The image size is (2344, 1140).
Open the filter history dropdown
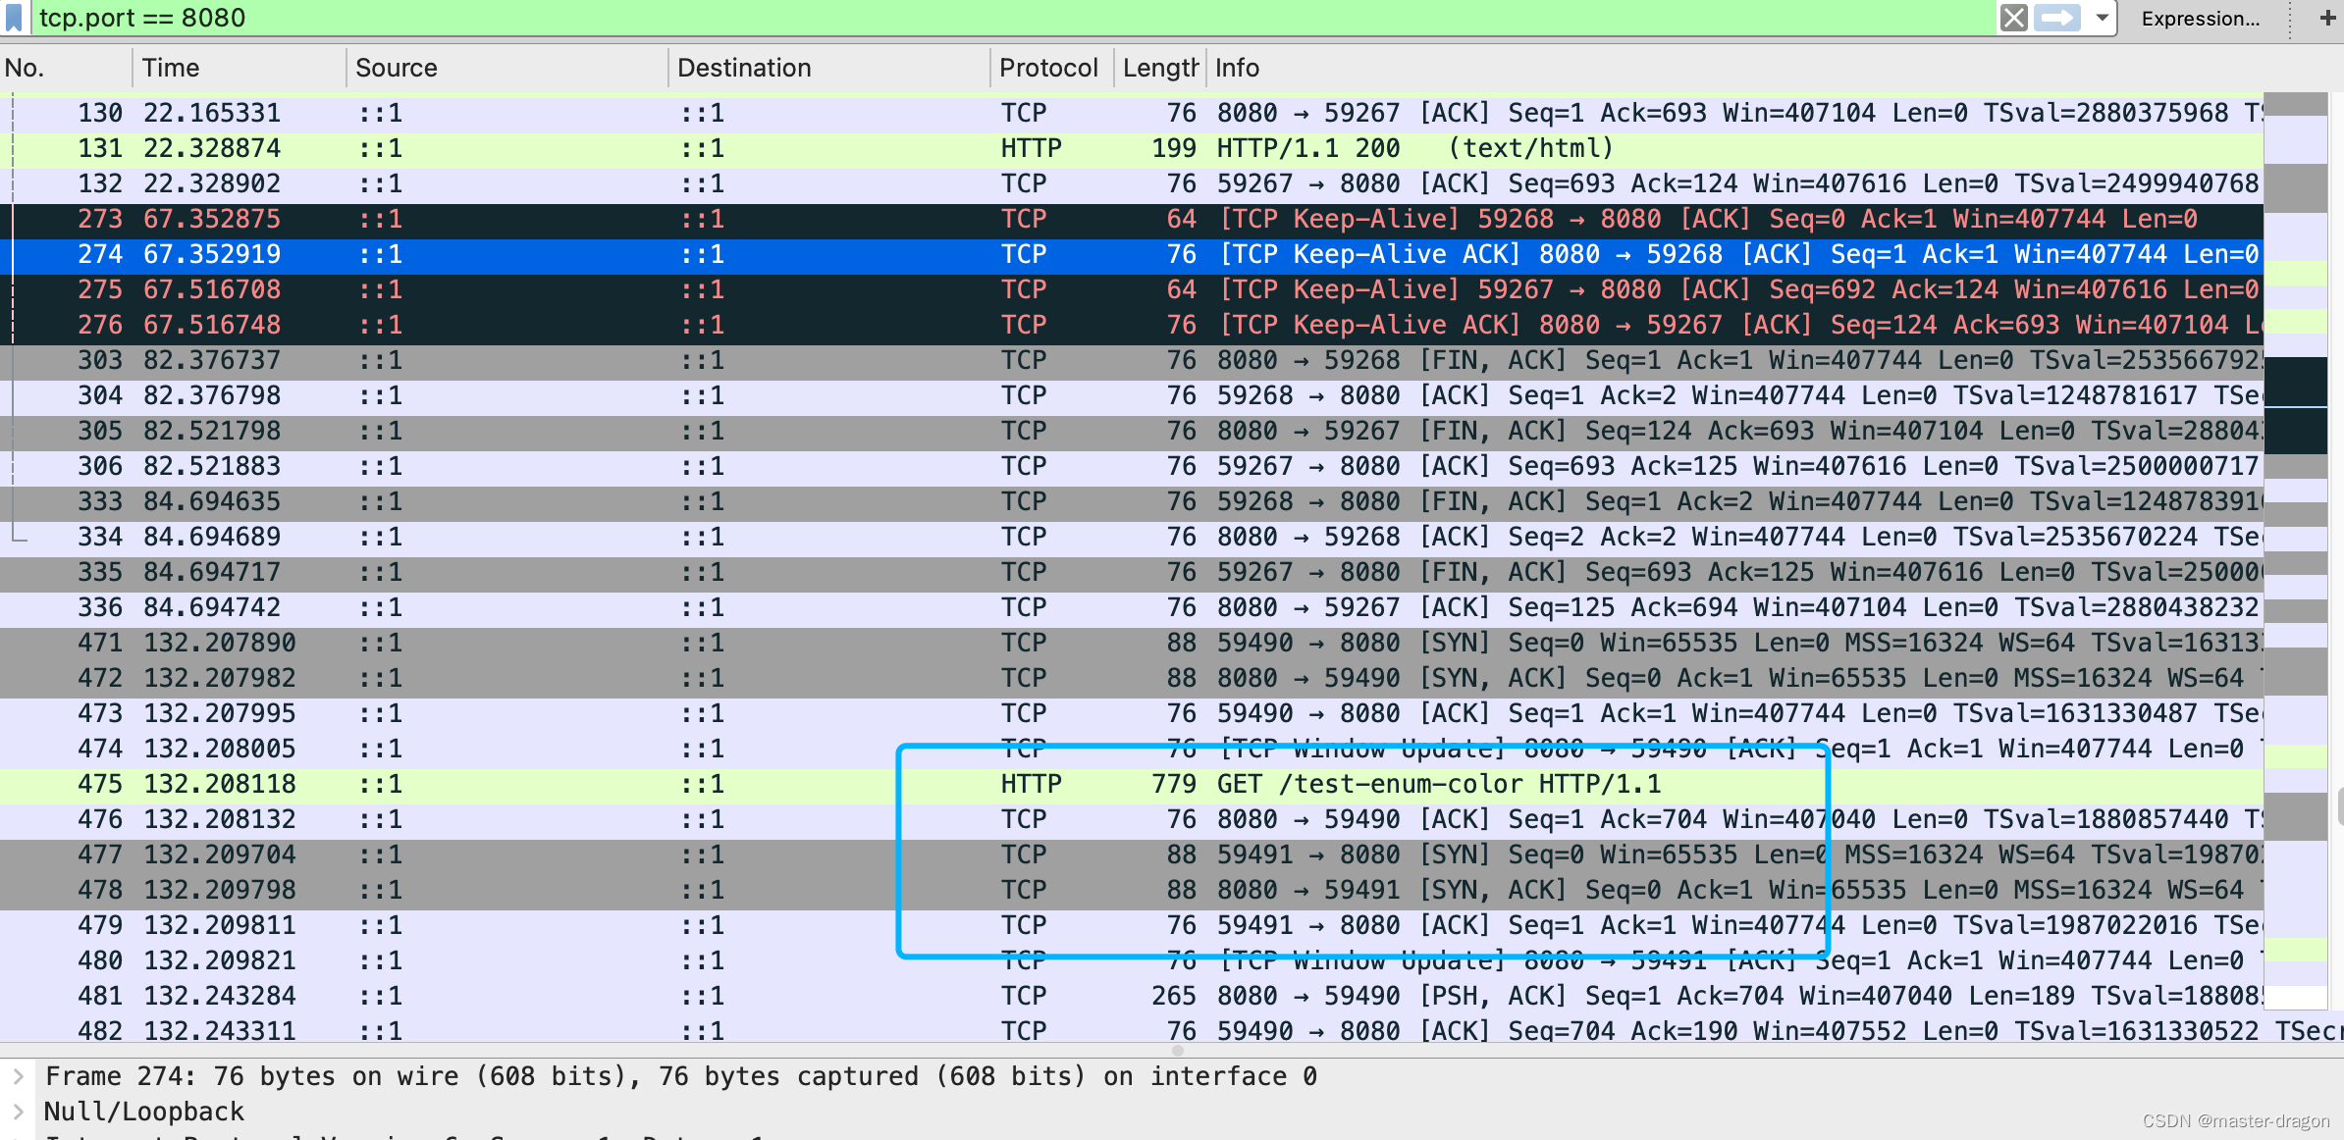2102,18
